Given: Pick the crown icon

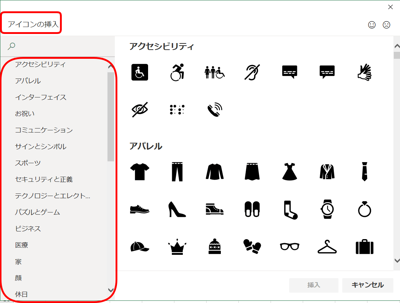Looking at the screenshot, I should 177,247.
